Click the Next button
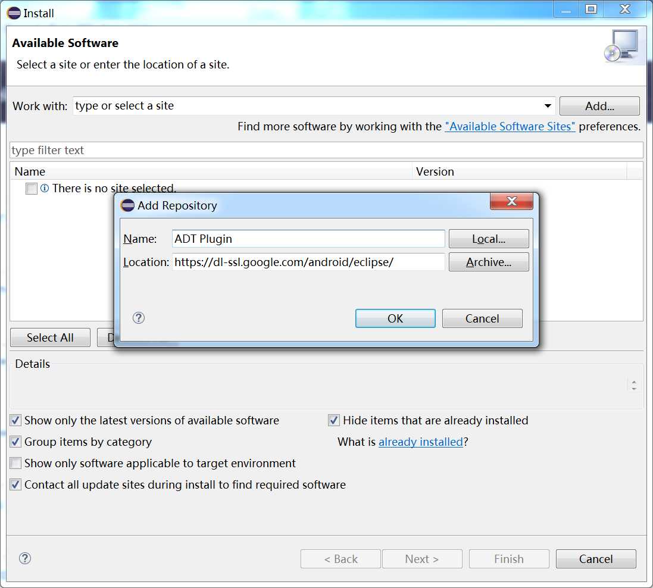Image resolution: width=653 pixels, height=588 pixels. pyautogui.click(x=422, y=559)
